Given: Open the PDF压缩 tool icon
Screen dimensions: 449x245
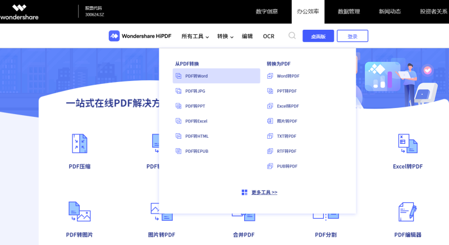Looking at the screenshot, I should (80, 143).
